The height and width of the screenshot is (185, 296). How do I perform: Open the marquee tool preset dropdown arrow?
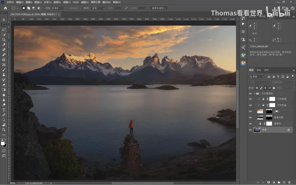click(17, 8)
